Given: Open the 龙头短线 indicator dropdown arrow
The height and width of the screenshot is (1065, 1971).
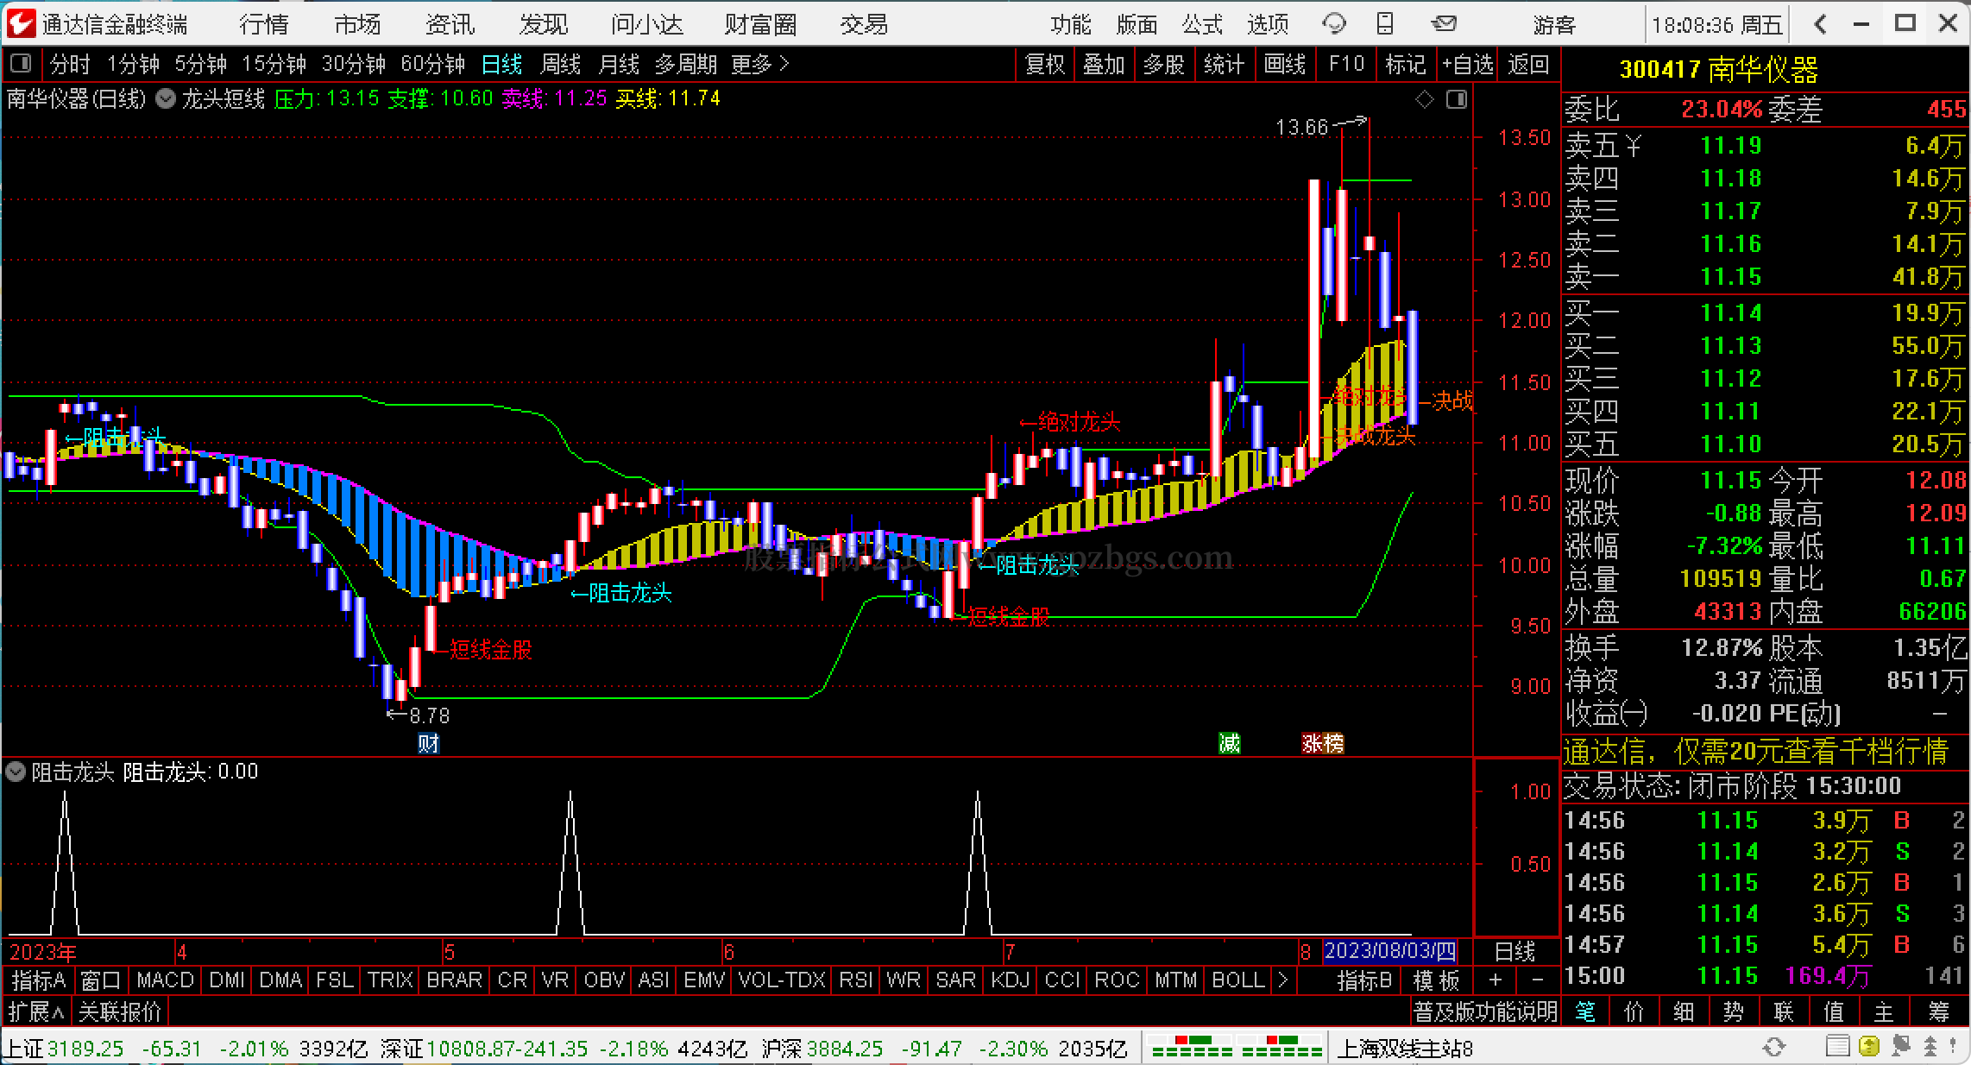Looking at the screenshot, I should 165,100.
